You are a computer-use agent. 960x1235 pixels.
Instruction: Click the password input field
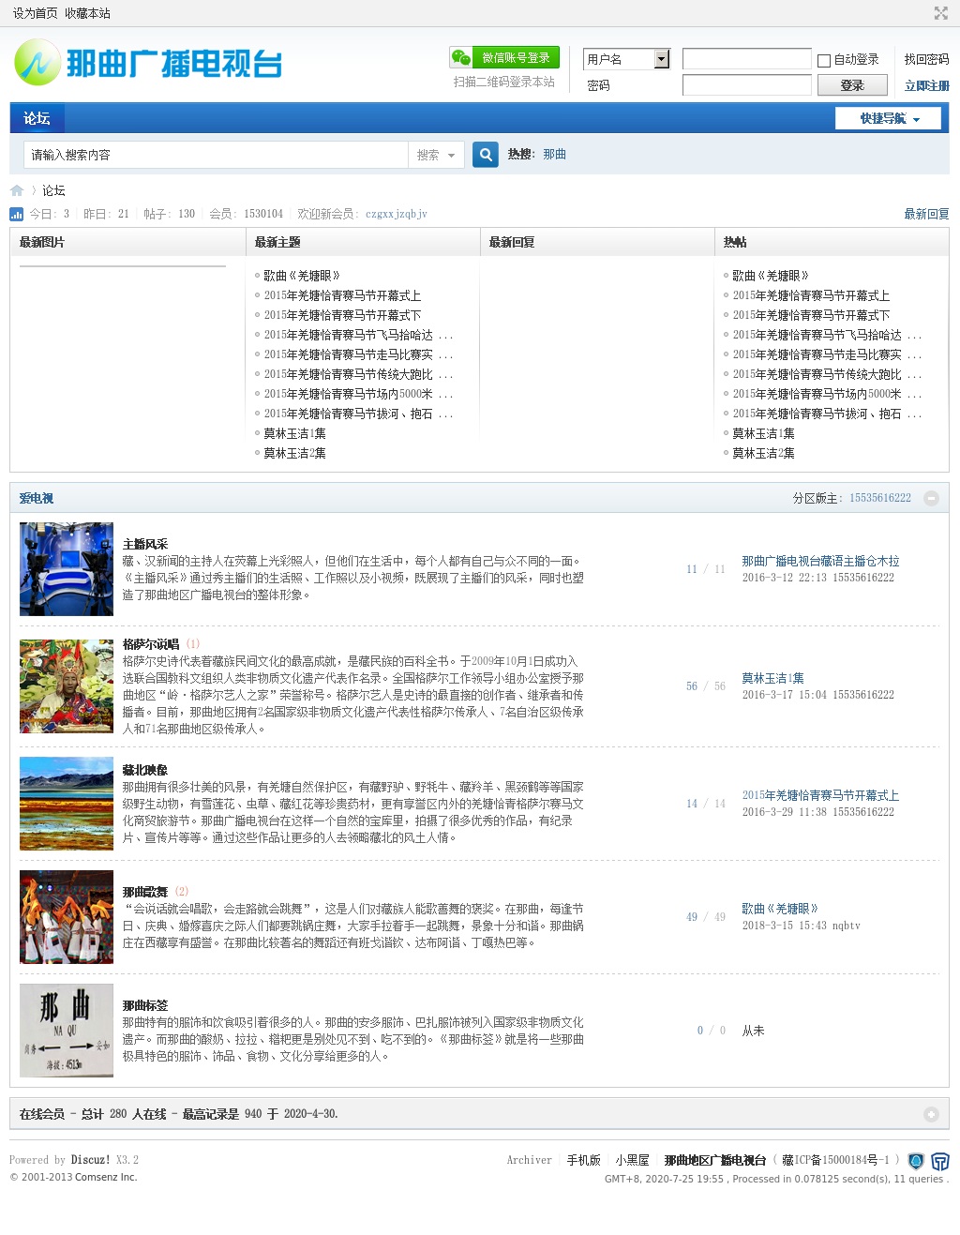tap(746, 85)
